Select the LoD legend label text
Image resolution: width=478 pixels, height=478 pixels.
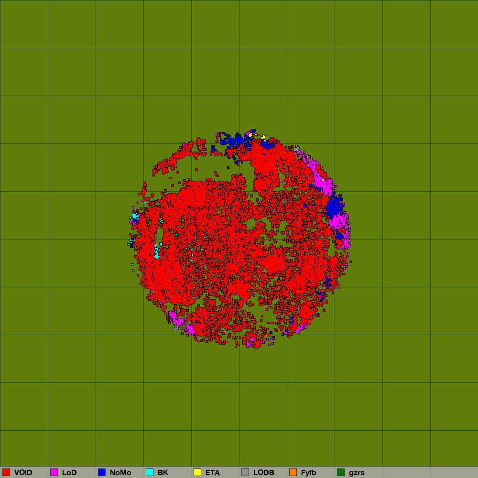[69, 473]
